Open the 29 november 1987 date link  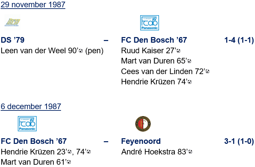pos(33,5)
